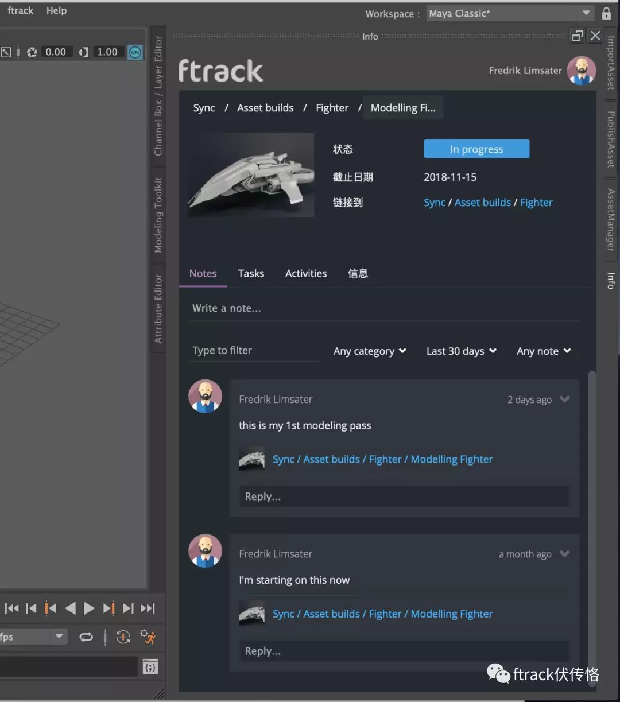Open the Any category dropdown

coord(370,351)
